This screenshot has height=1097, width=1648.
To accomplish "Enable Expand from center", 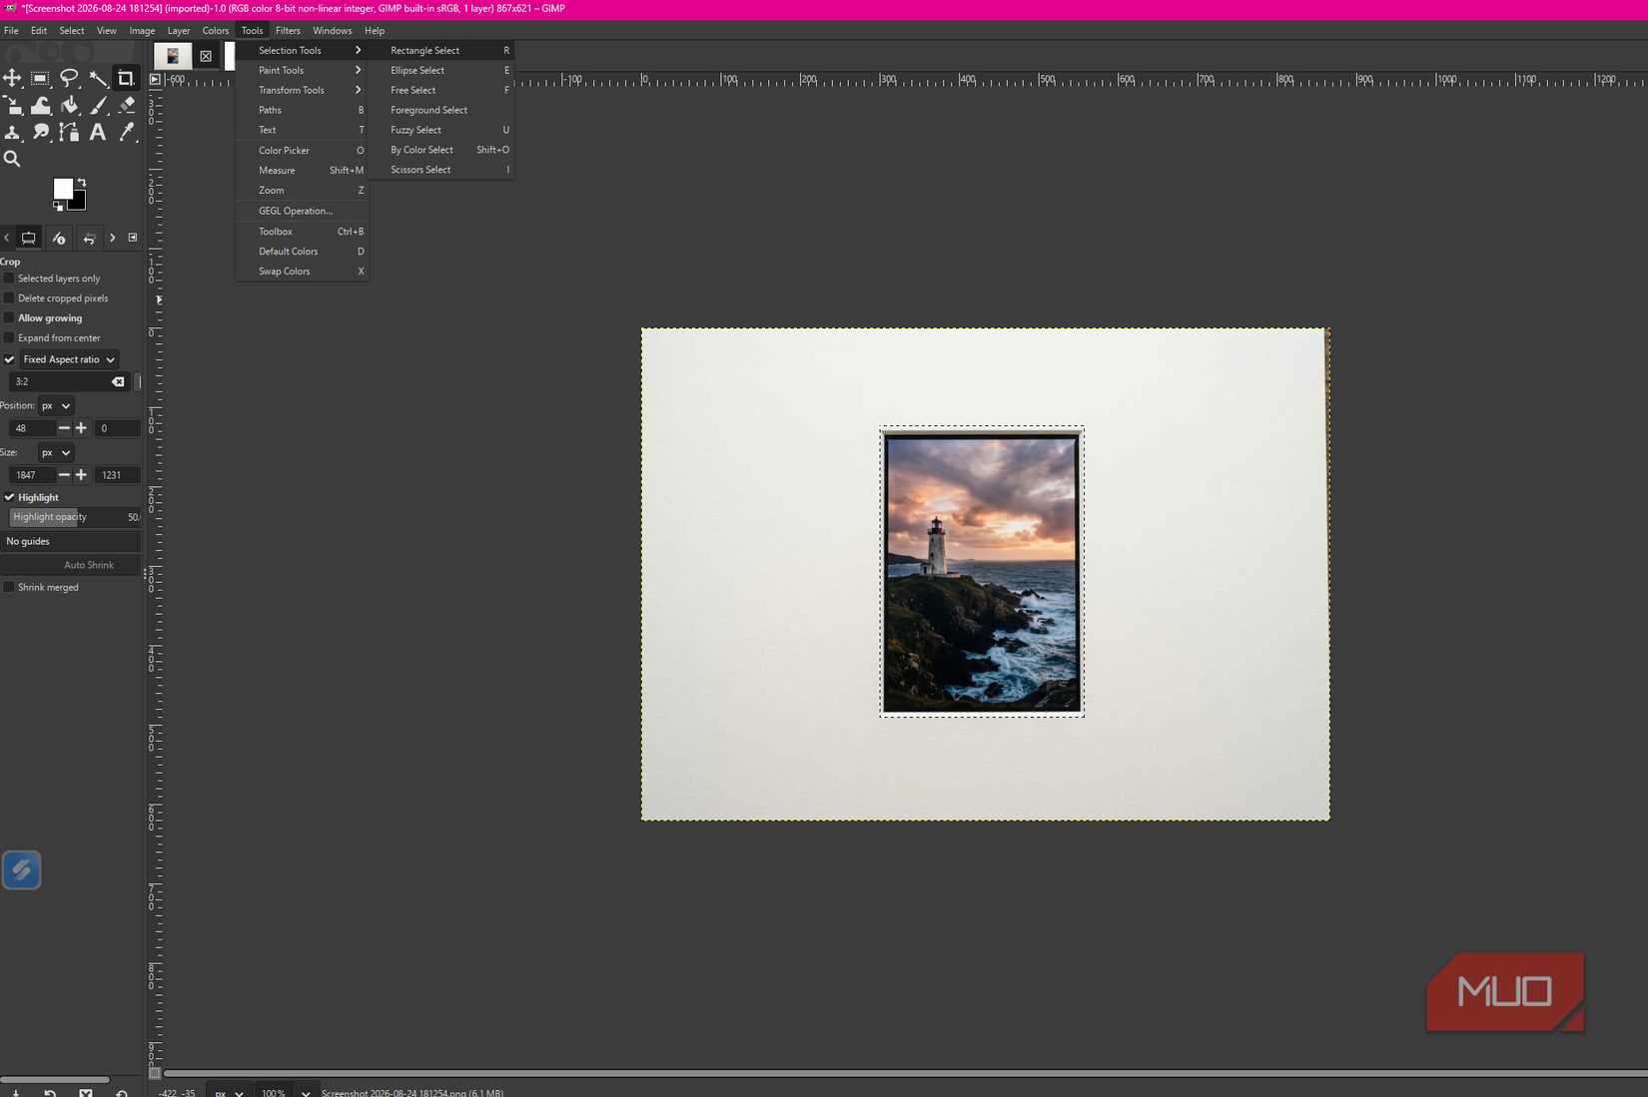I will pyautogui.click(x=9, y=338).
